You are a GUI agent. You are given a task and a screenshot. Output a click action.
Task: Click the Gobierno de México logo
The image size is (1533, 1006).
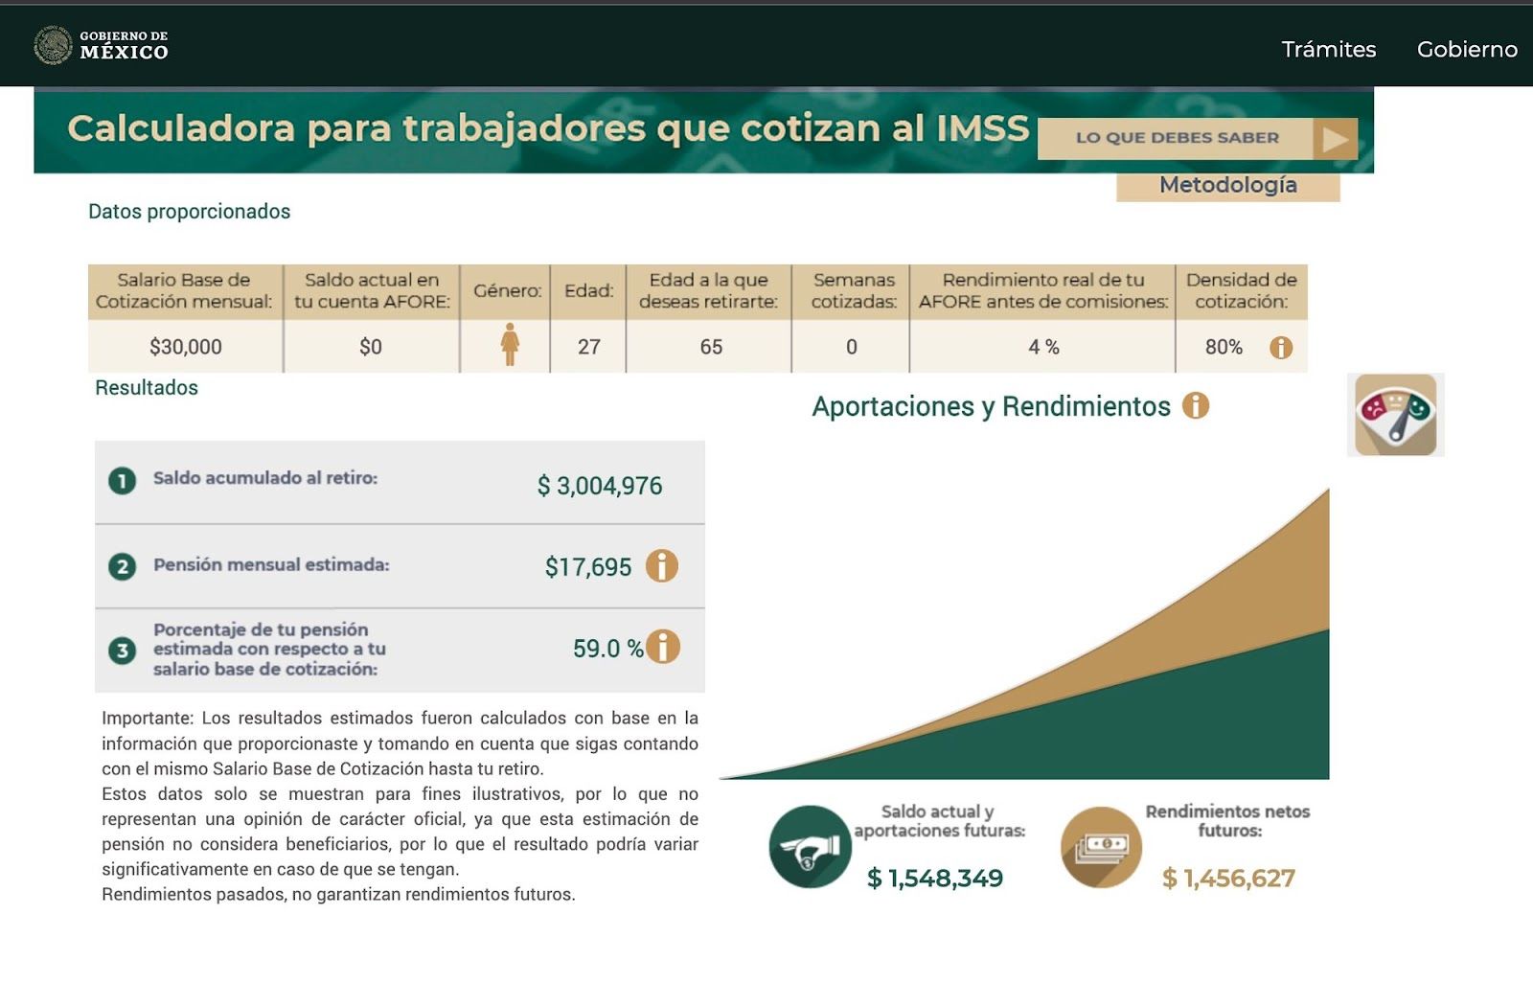click(x=101, y=45)
